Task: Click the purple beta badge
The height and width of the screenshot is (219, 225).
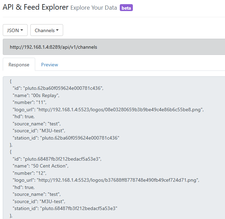Action: tap(126, 8)
